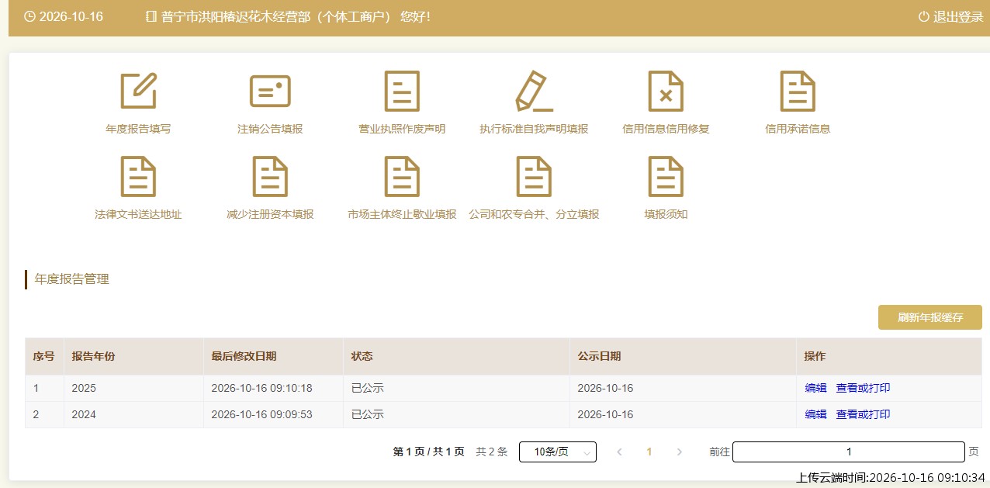Edit the 2024 annual report

click(x=815, y=414)
